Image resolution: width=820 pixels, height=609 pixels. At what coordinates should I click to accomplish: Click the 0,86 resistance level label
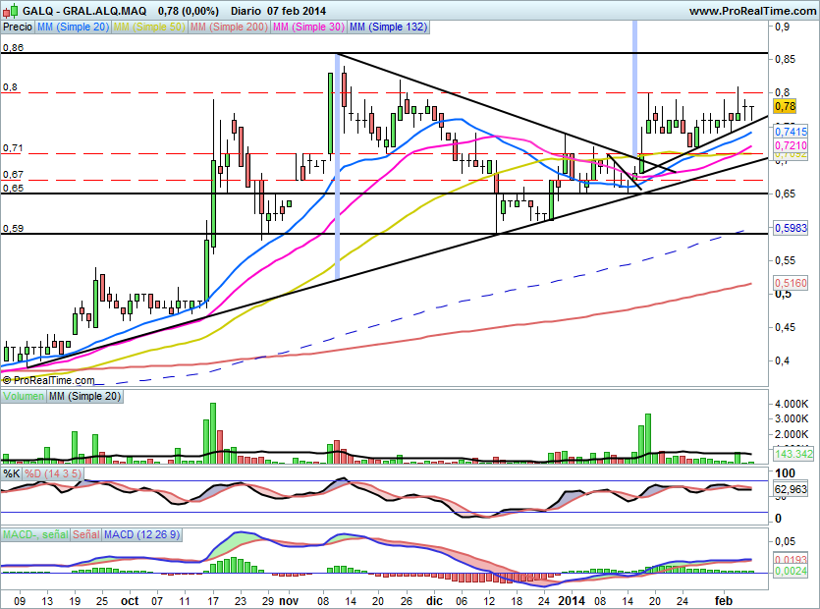(13, 47)
